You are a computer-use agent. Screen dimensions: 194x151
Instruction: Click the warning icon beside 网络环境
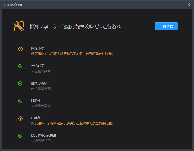coord(20,49)
